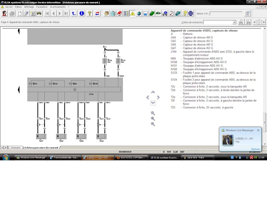Click the yellow warning triangle toolbar icon
Image resolution: width=267 pixels, height=208 pixels.
[x=132, y=13]
